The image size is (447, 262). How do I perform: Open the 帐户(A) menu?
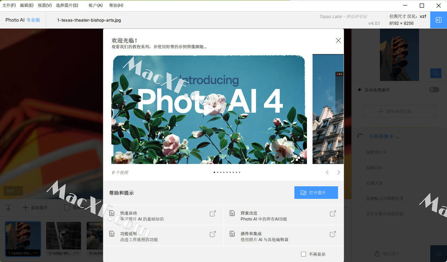pos(96,5)
